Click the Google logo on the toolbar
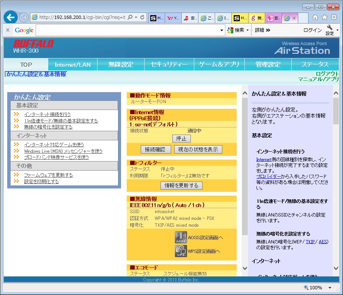The height and width of the screenshot is (295, 343). pos(24,30)
